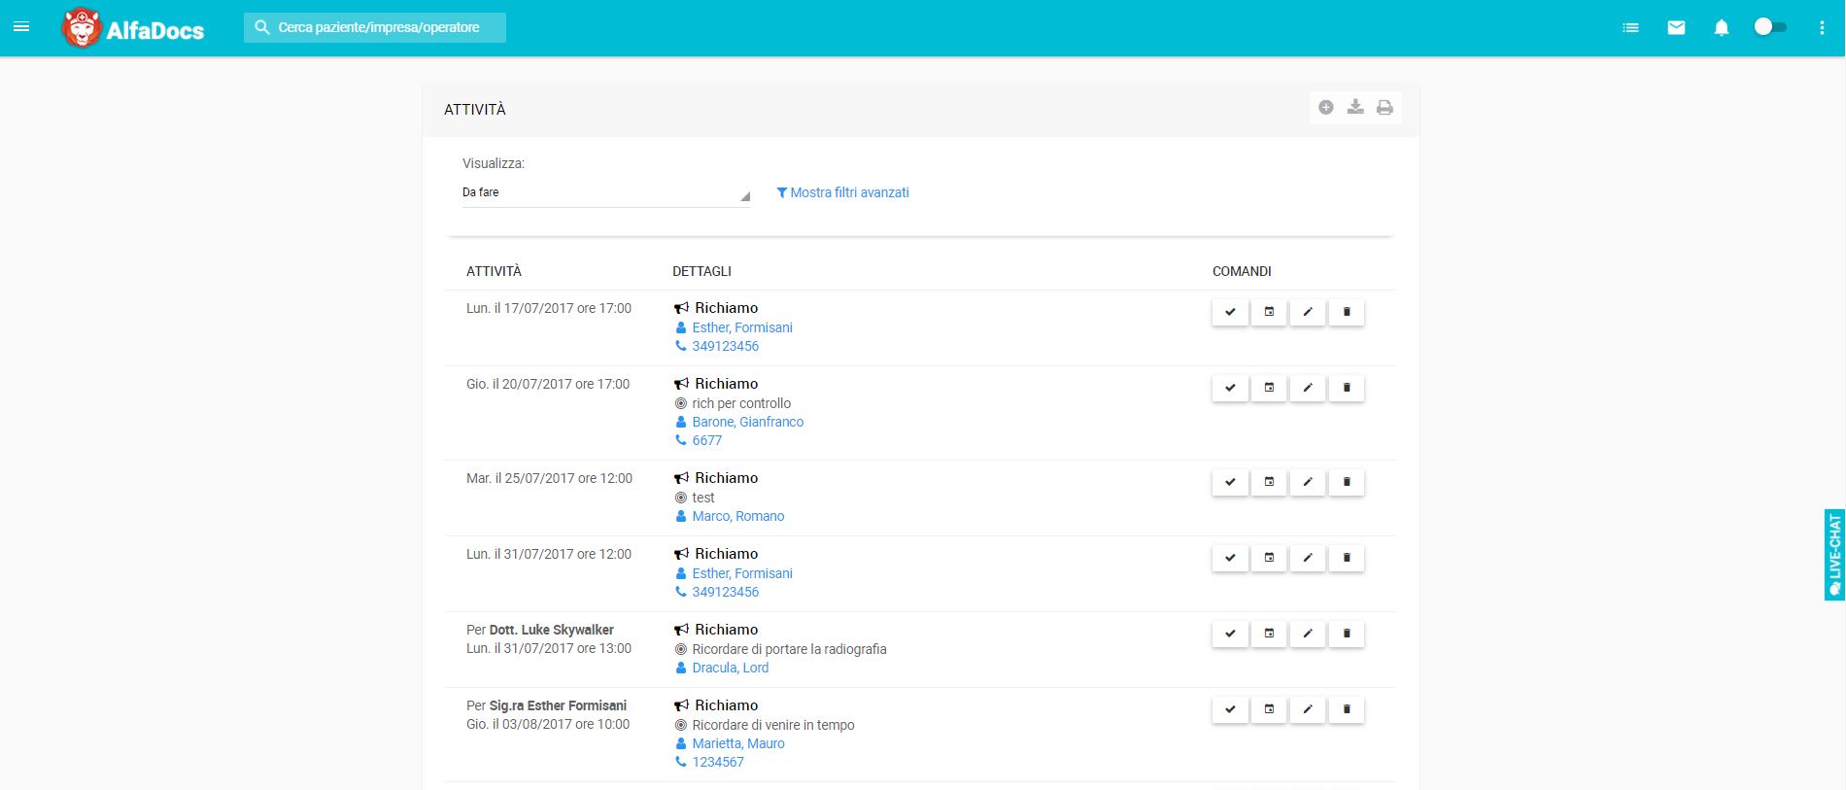
Task: Open the messages envelope icon
Action: 1676,28
